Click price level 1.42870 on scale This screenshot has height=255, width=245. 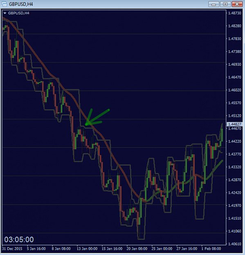click(234, 180)
